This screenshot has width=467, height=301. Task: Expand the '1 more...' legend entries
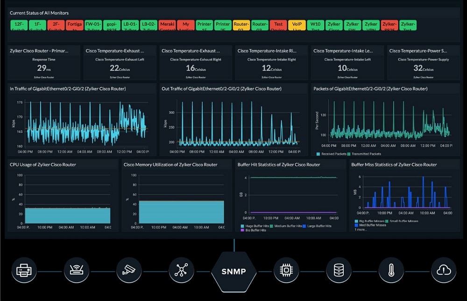pyautogui.click(x=361, y=230)
